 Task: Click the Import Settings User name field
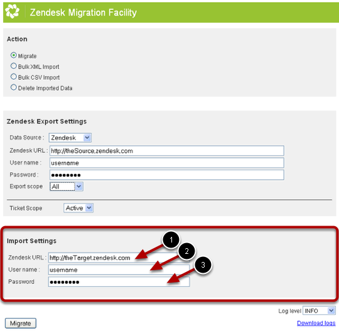point(119,270)
